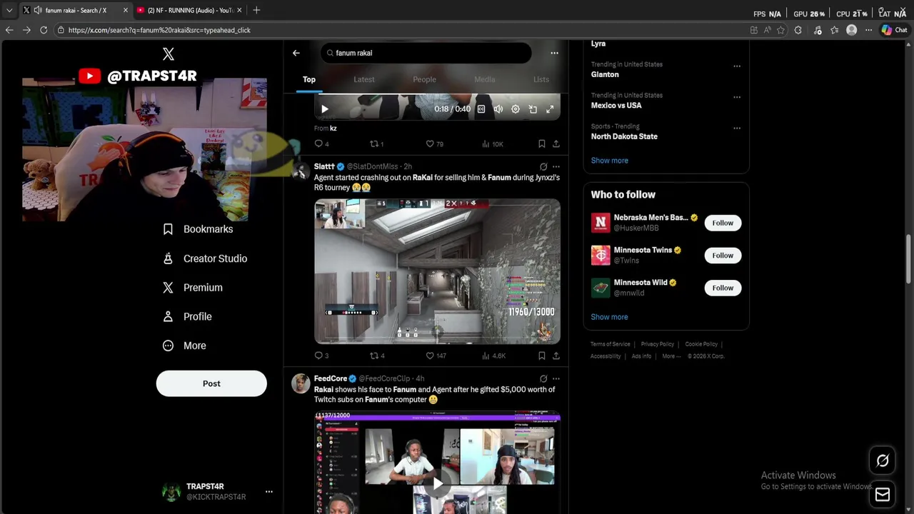The height and width of the screenshot is (514, 914).
Task: Switch to the Media tab
Action: pyautogui.click(x=484, y=79)
